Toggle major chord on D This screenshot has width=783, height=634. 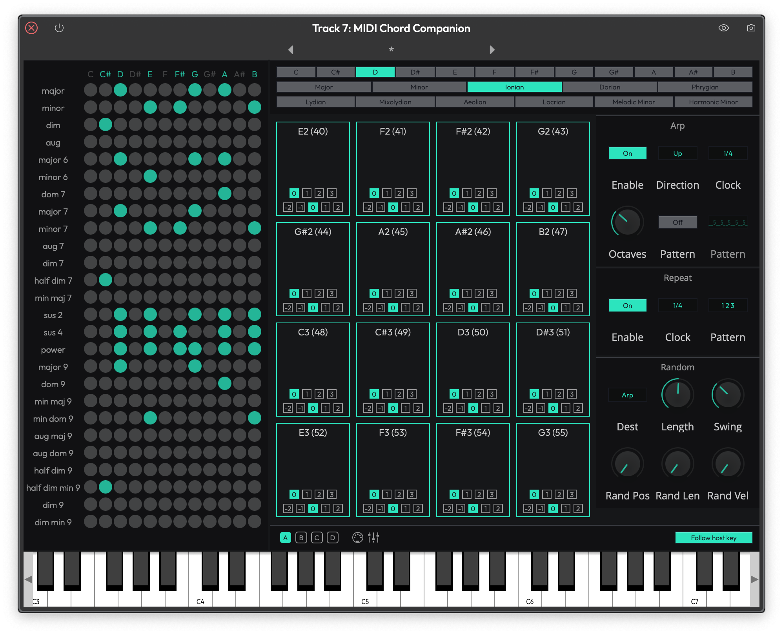click(x=120, y=90)
